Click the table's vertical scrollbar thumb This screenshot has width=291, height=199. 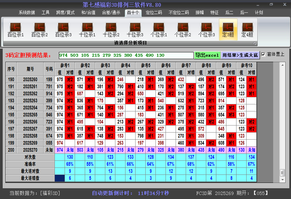coord(282,172)
